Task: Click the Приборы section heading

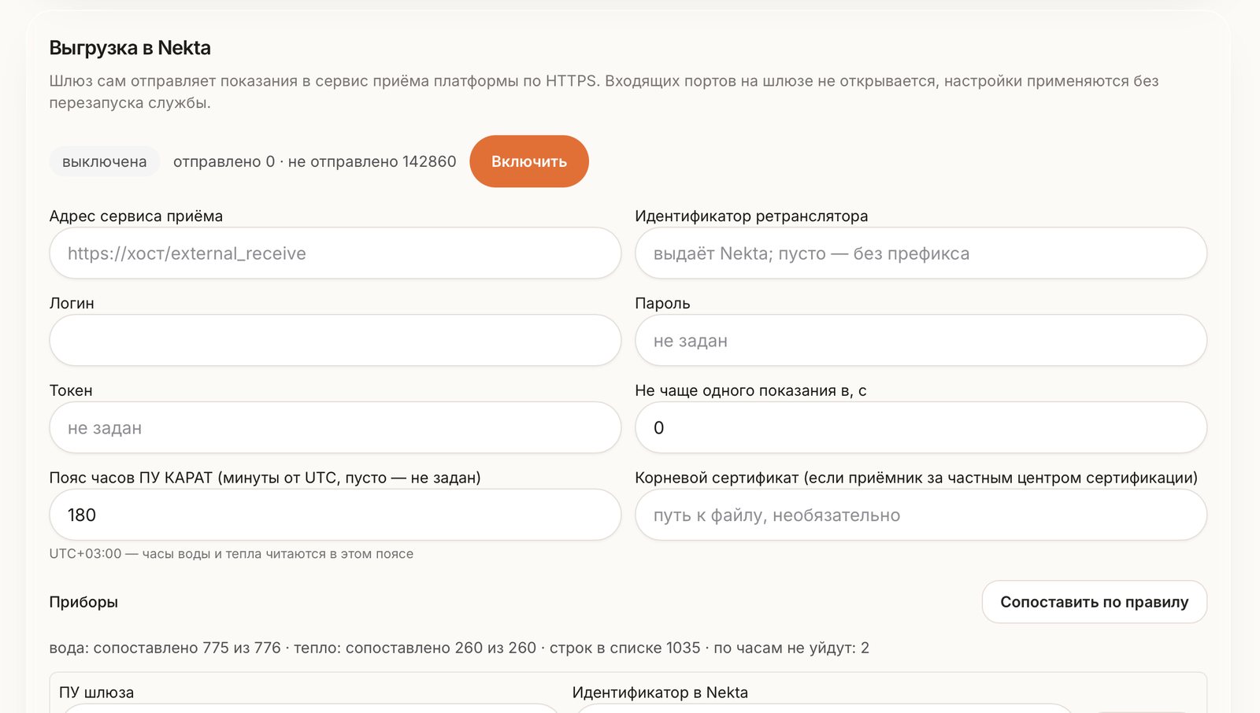Action: 83,602
